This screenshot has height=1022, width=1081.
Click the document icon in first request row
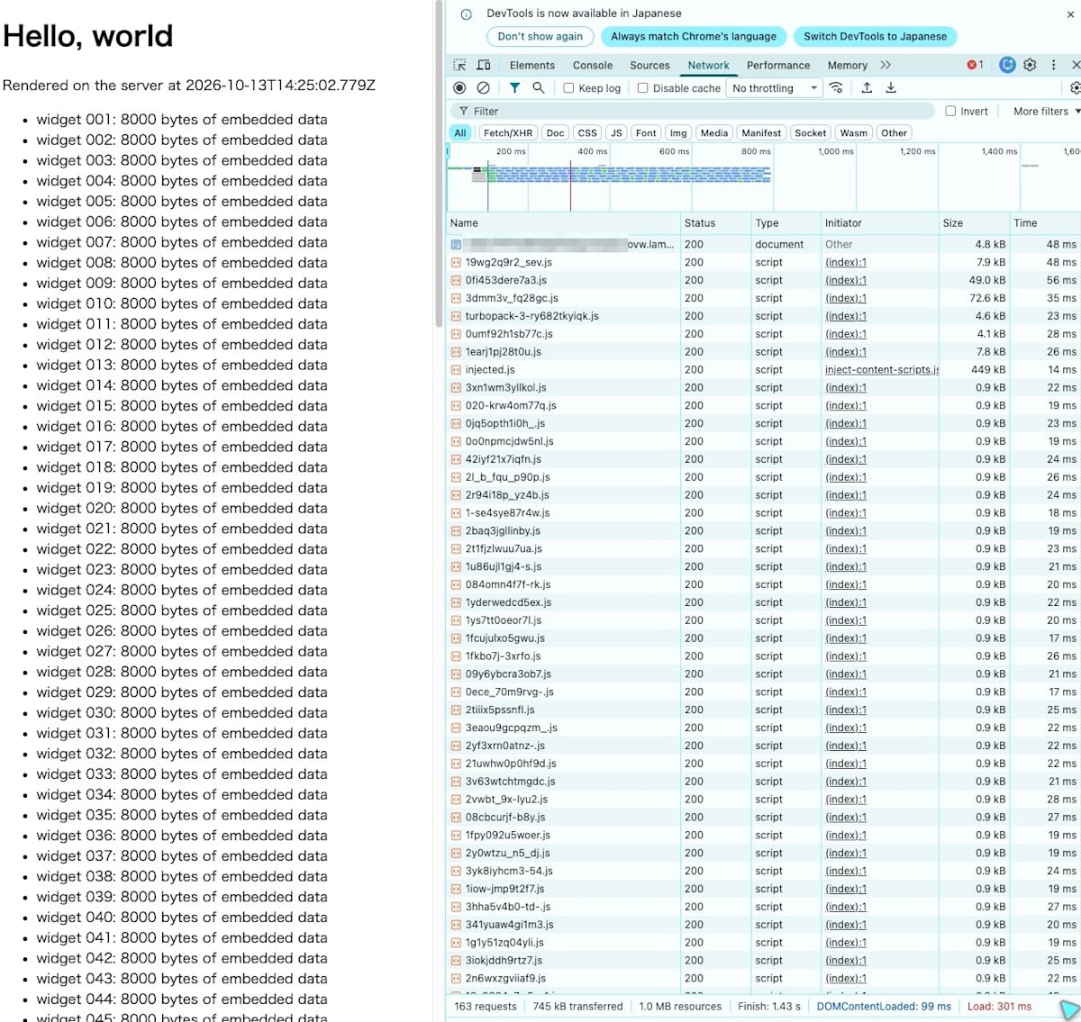point(456,244)
